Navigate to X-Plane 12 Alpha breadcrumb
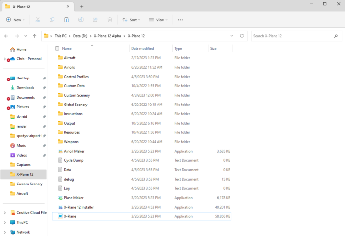This screenshot has height=236, width=345. pyautogui.click(x=108, y=36)
